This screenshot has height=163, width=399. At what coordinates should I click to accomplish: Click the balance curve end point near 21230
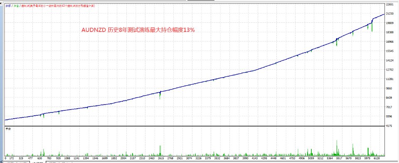384,15
